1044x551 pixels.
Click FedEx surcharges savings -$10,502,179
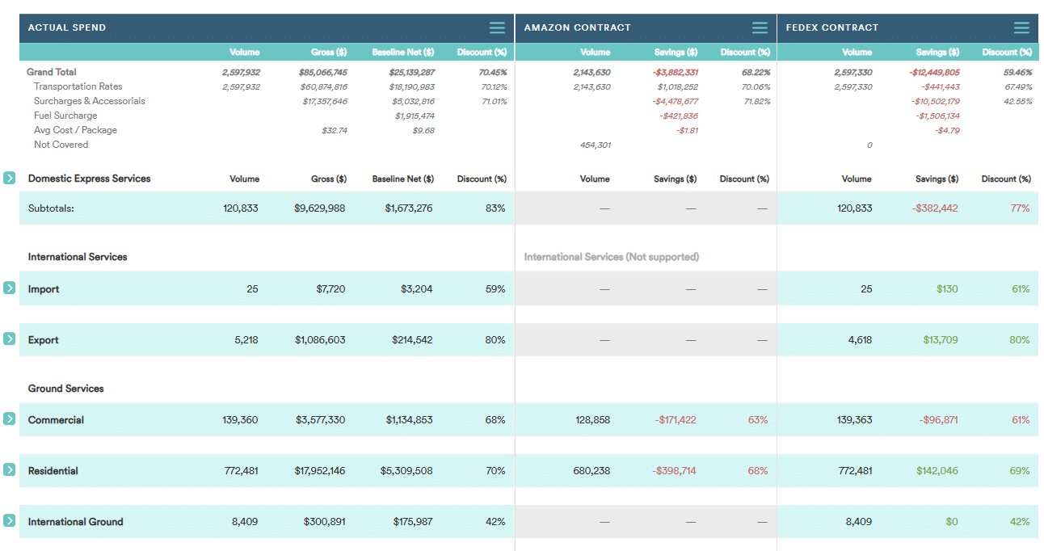pyautogui.click(x=936, y=101)
